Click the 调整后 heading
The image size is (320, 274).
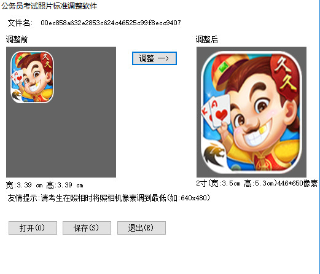(x=206, y=39)
